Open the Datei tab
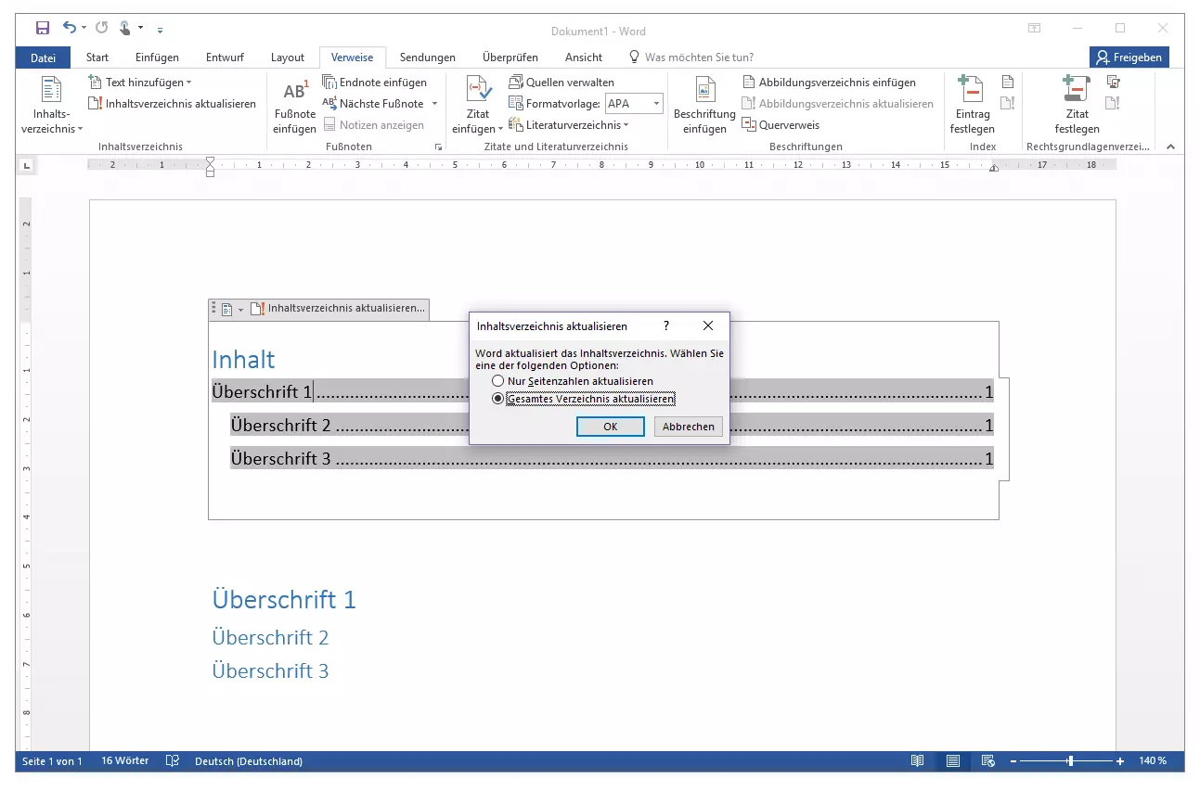The width and height of the screenshot is (1200, 791). pos(43,57)
